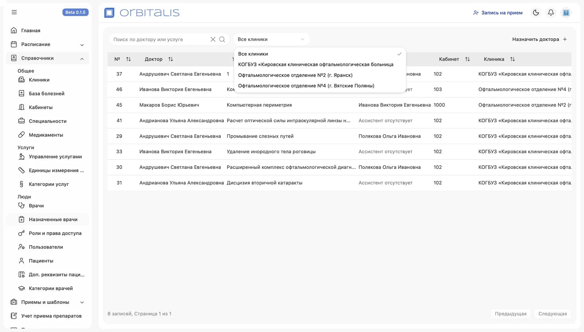Sort table by № column
Image resolution: width=584 pixels, height=332 pixels.
[x=128, y=59]
